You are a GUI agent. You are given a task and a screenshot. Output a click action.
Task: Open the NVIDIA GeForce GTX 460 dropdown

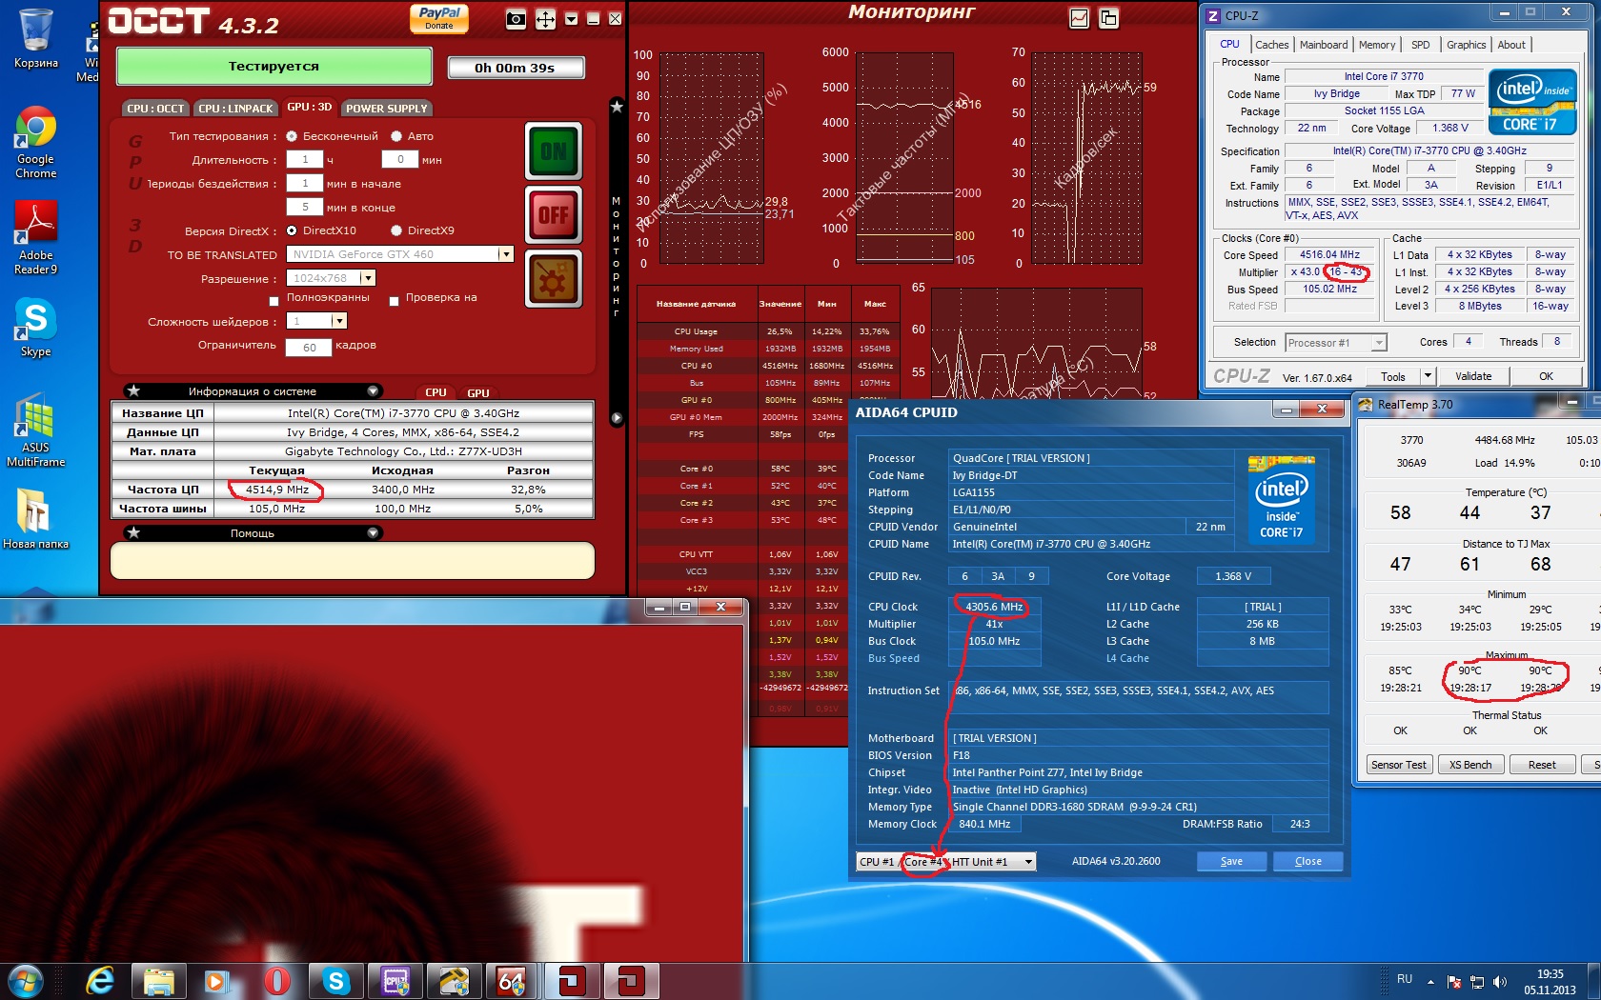(506, 254)
